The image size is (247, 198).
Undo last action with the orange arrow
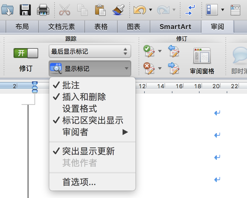click(x=140, y=10)
